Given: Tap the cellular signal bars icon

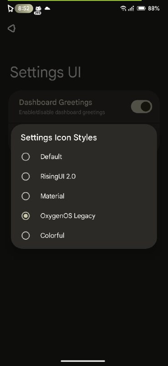Looking at the screenshot, I should pyautogui.click(x=131, y=9).
